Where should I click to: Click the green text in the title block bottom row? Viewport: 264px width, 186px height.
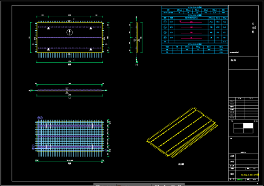click(240, 179)
